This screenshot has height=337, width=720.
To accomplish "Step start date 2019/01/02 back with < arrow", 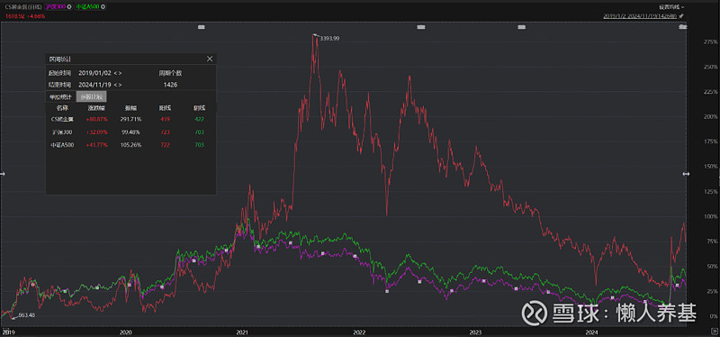I will 115,73.
